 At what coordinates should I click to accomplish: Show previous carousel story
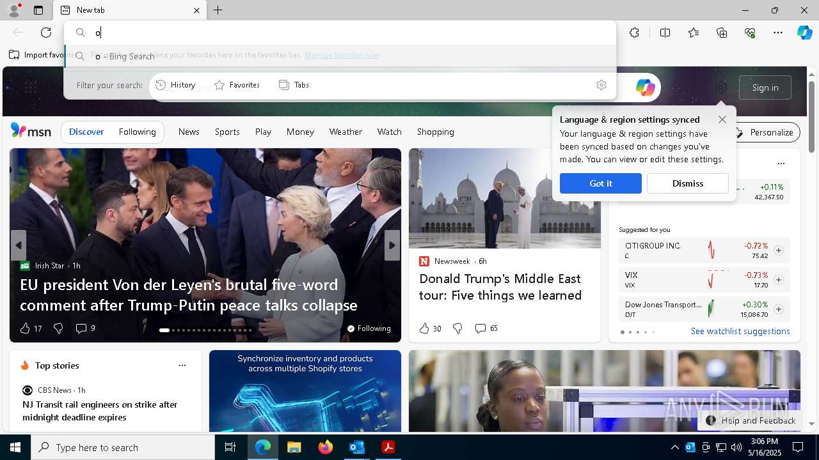pyautogui.click(x=19, y=245)
